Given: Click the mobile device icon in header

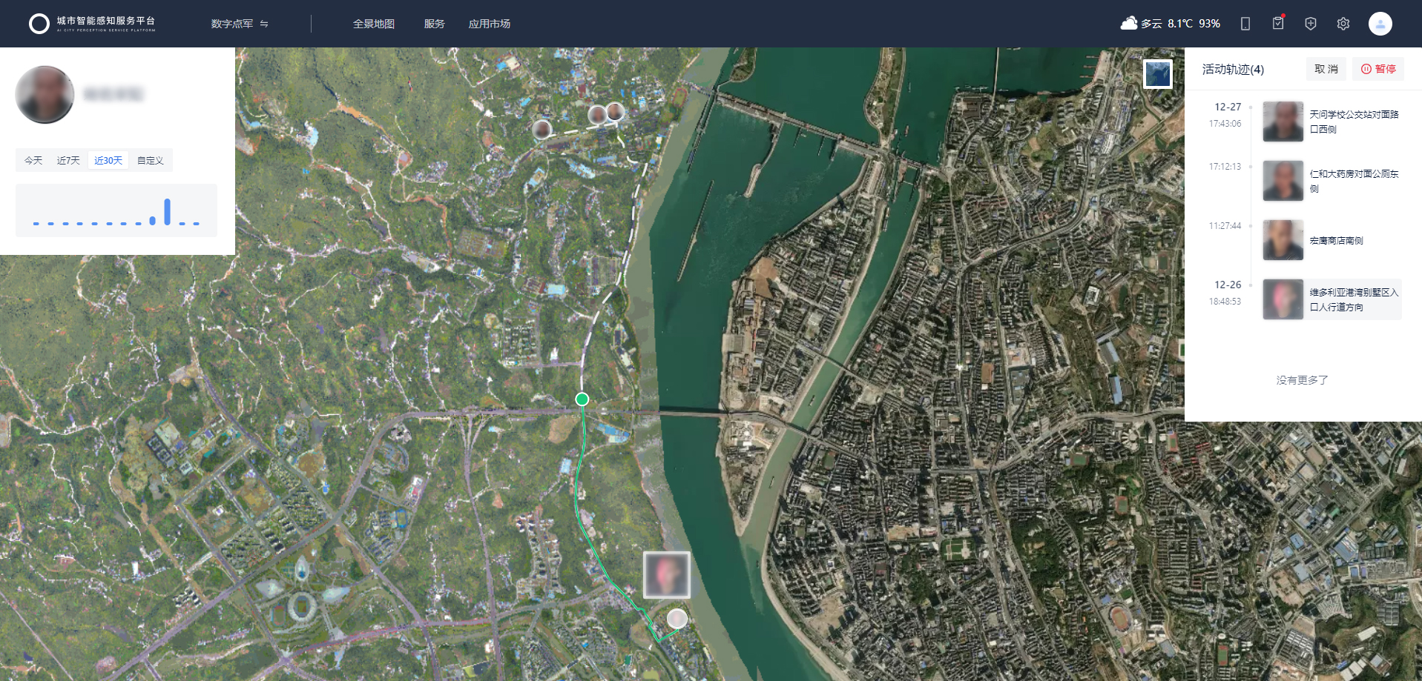Looking at the screenshot, I should click(x=1245, y=24).
